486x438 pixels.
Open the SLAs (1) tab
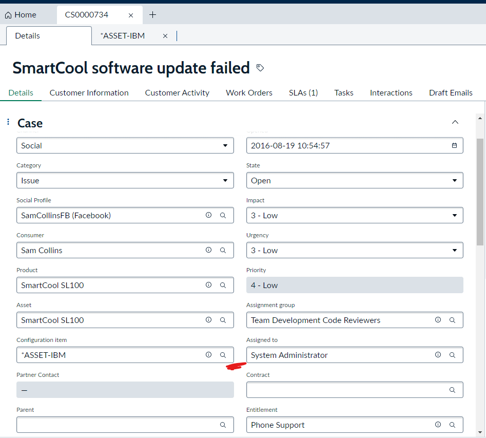303,93
